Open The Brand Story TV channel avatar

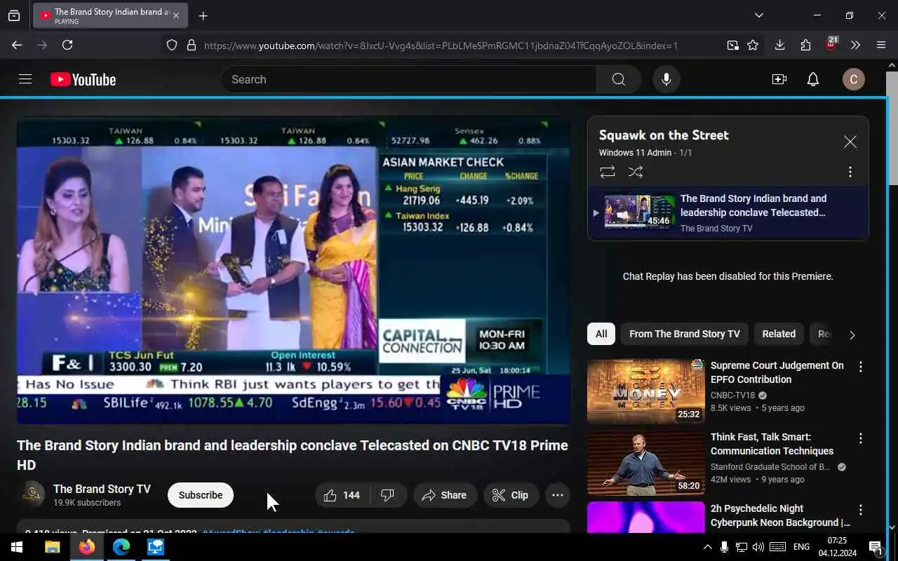[31, 495]
